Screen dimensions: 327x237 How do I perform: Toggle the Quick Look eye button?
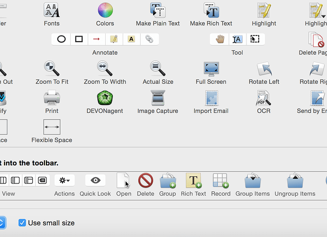pyautogui.click(x=95, y=180)
